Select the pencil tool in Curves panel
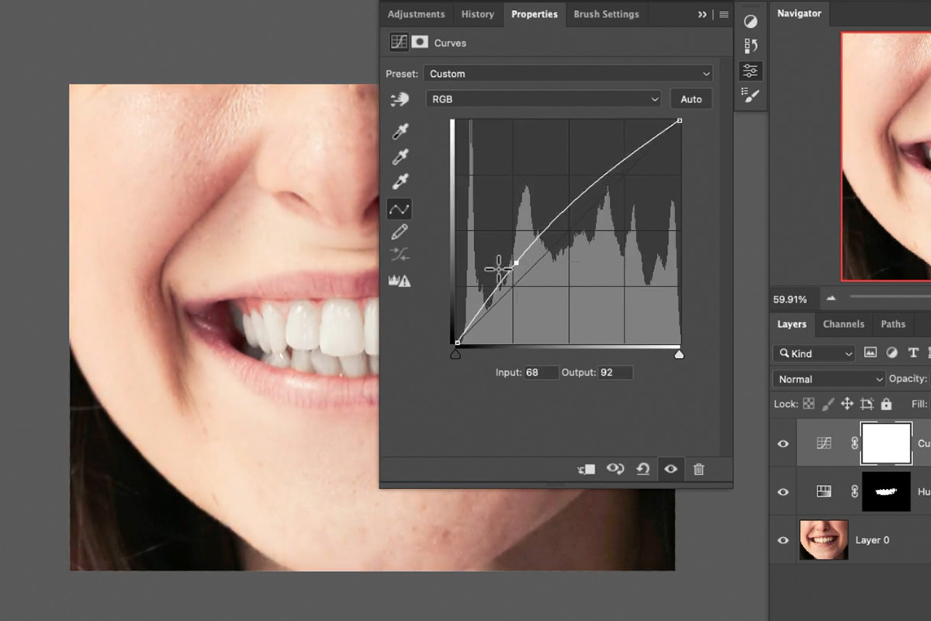This screenshot has width=931, height=621. (x=400, y=231)
